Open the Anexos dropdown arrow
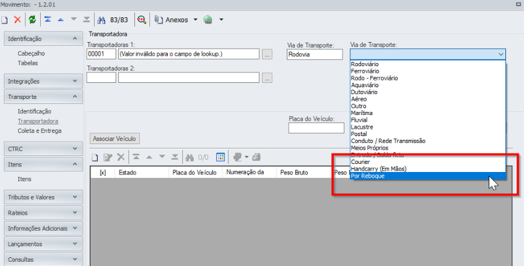The height and width of the screenshot is (266, 524). [x=196, y=20]
